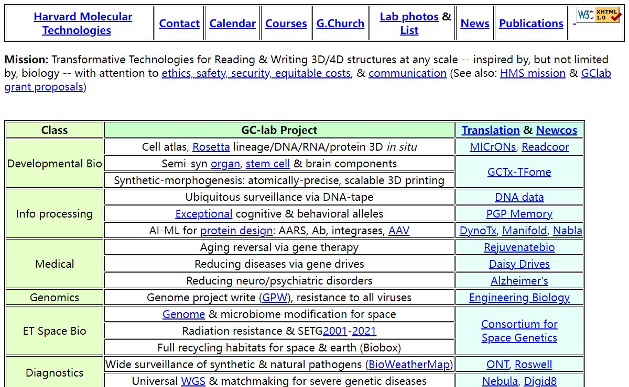Open the HMS mission link
Screen dimensions: 629x387
[533, 73]
